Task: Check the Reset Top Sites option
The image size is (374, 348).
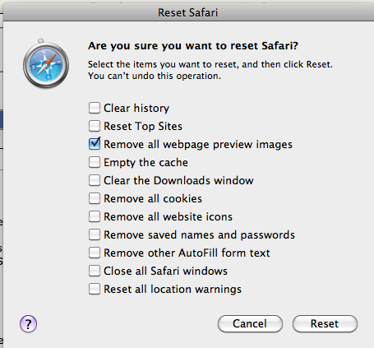Action: 95,126
